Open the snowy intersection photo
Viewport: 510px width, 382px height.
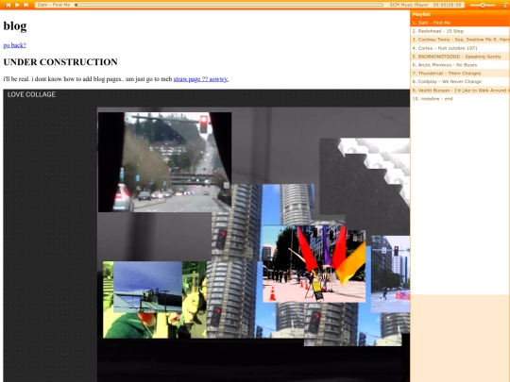pos(390,274)
